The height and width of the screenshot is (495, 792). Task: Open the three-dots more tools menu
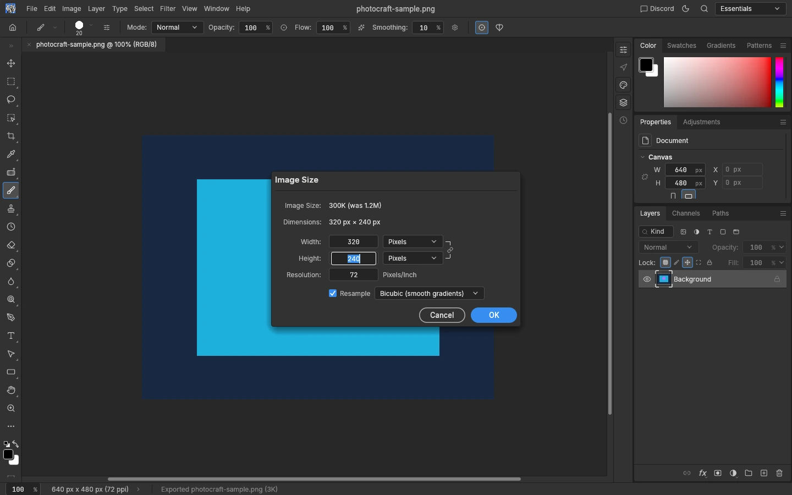[11, 426]
